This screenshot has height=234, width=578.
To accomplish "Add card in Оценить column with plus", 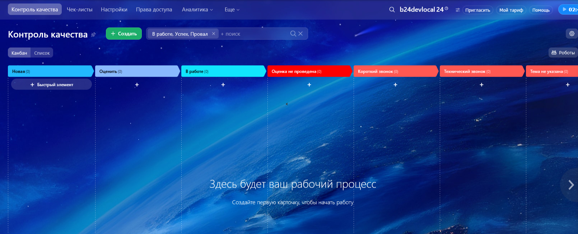I will coord(137,85).
